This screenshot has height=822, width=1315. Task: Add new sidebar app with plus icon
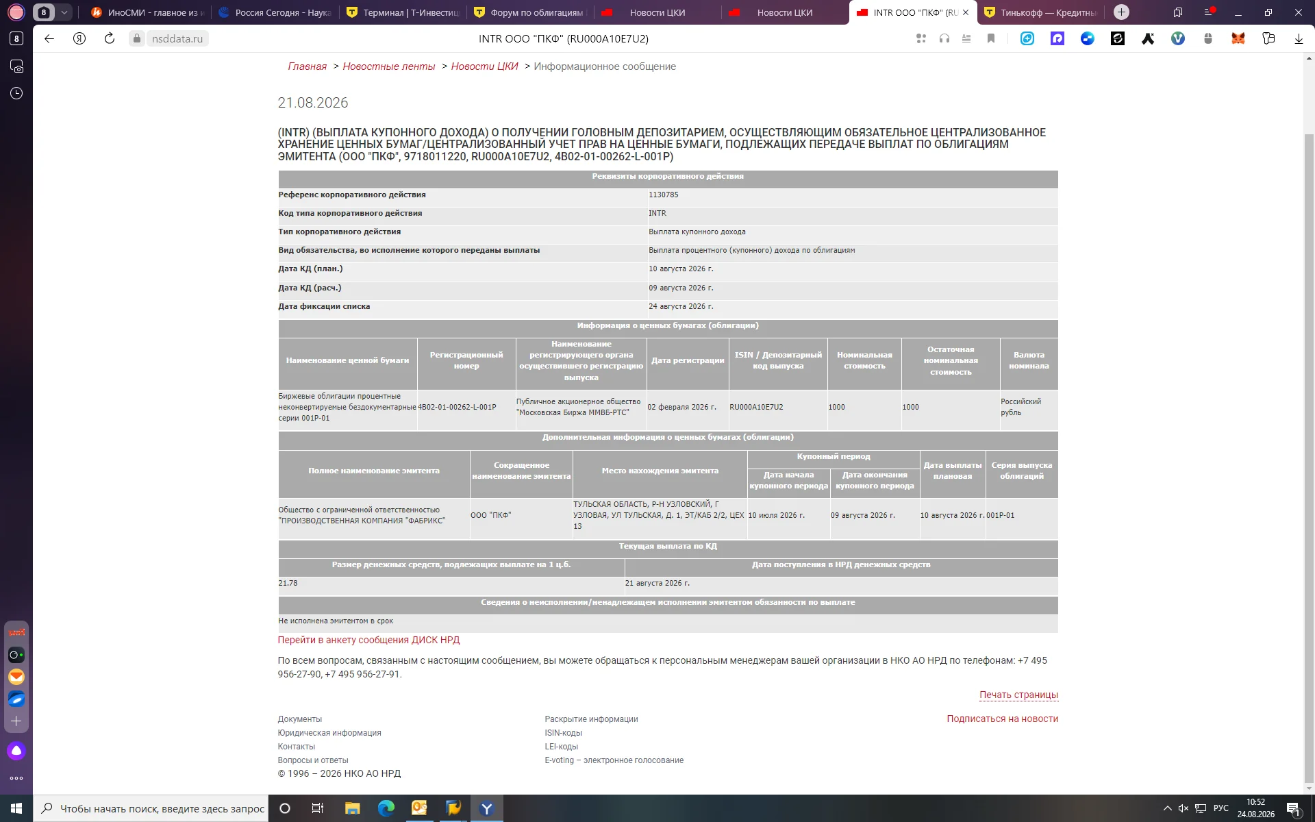point(16,721)
